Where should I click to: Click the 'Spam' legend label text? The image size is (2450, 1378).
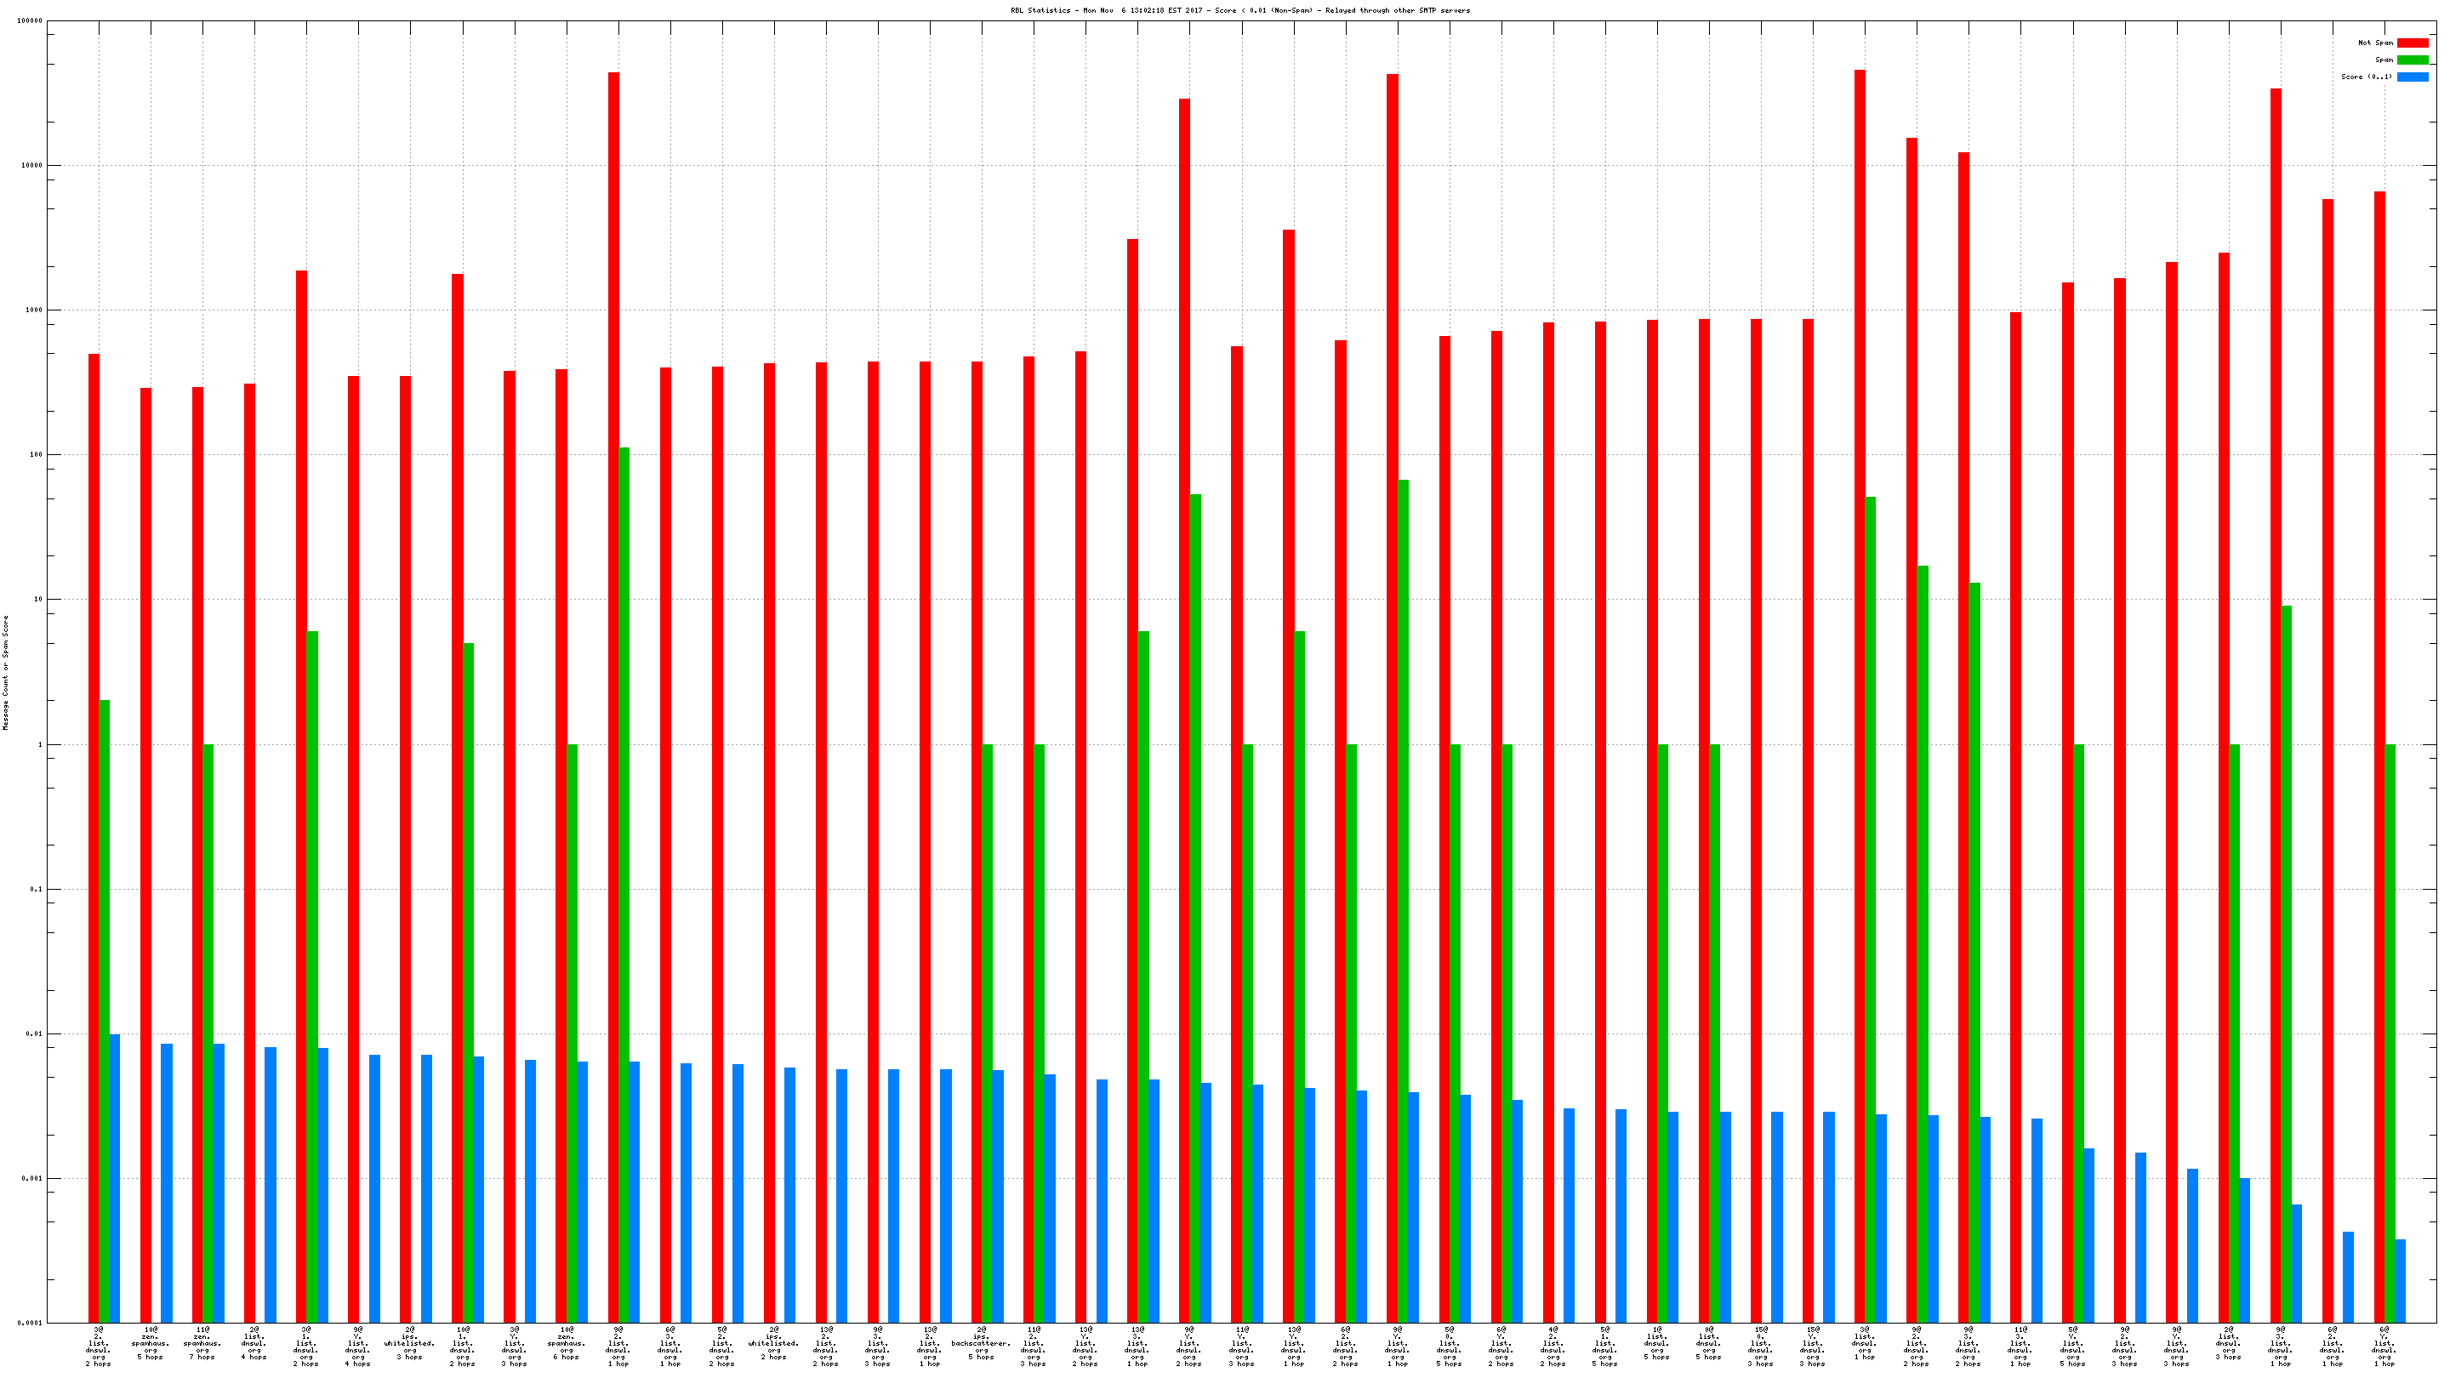coord(2384,60)
